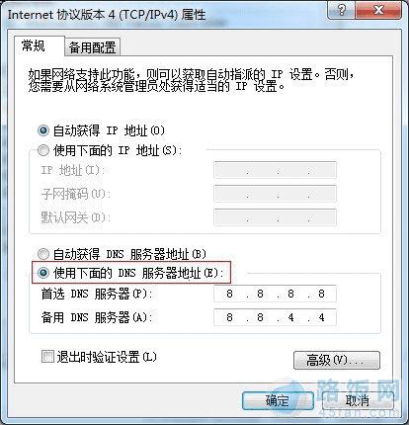Cancel with the 取消 button
This screenshot has width=409, height=425.
(x=358, y=400)
